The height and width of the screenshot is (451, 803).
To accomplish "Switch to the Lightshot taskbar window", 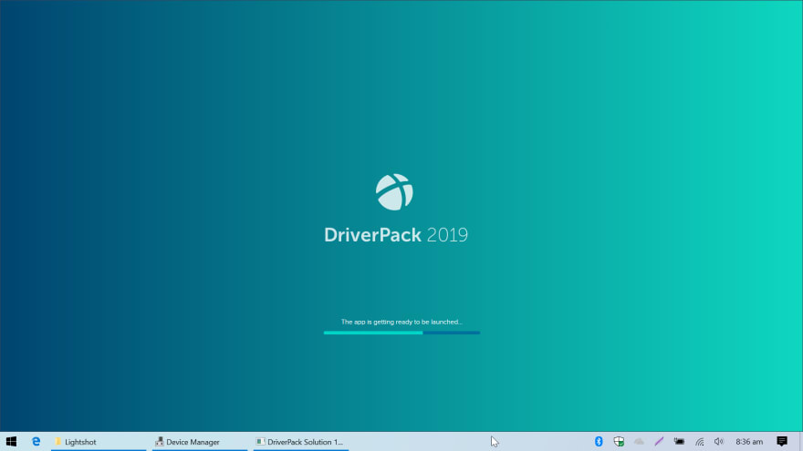I will [x=99, y=441].
